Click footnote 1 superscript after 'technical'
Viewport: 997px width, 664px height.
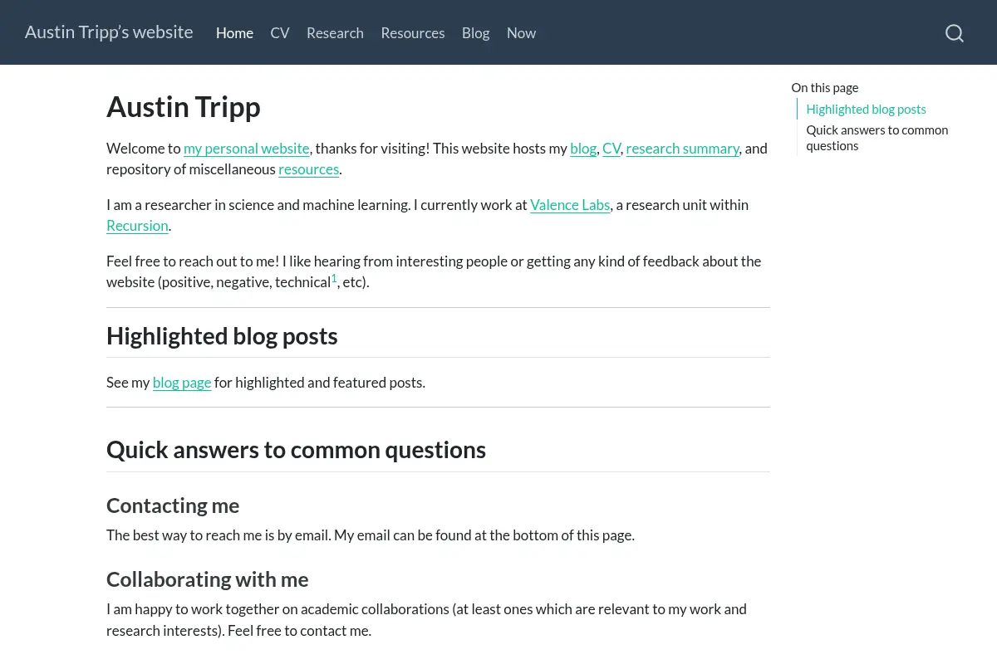(334, 278)
